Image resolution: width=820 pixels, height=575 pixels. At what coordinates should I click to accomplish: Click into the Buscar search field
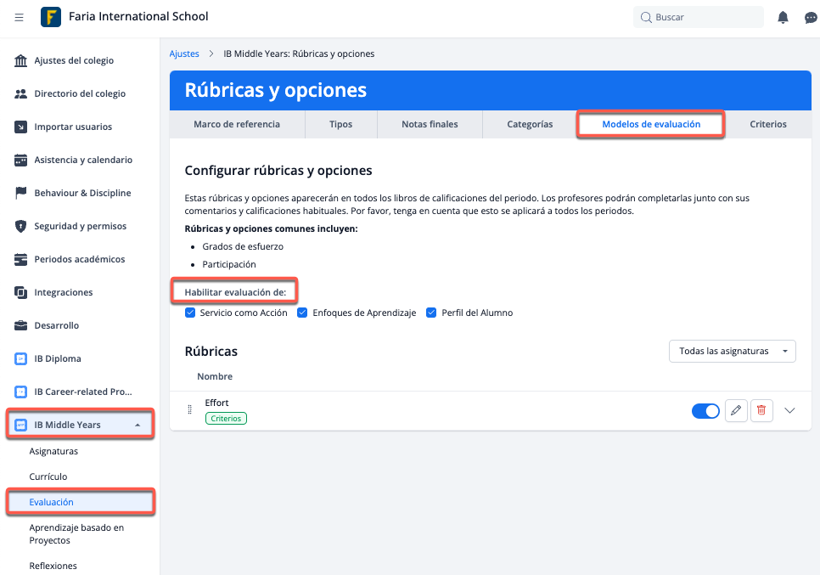[x=705, y=17]
